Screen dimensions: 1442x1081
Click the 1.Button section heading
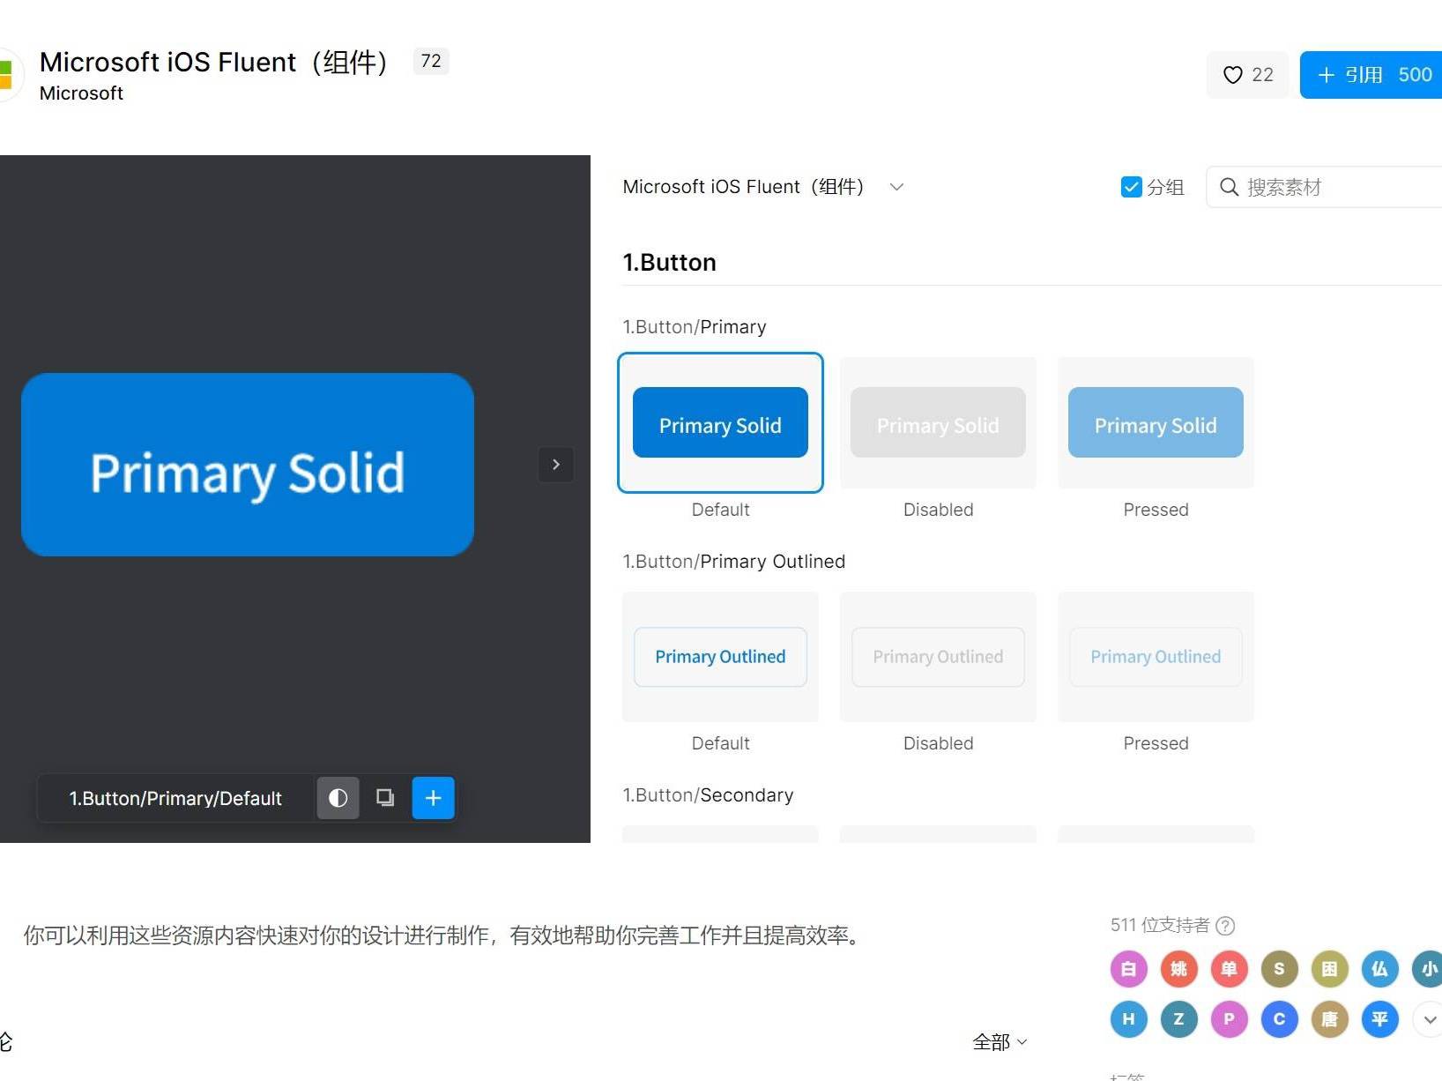coord(669,263)
